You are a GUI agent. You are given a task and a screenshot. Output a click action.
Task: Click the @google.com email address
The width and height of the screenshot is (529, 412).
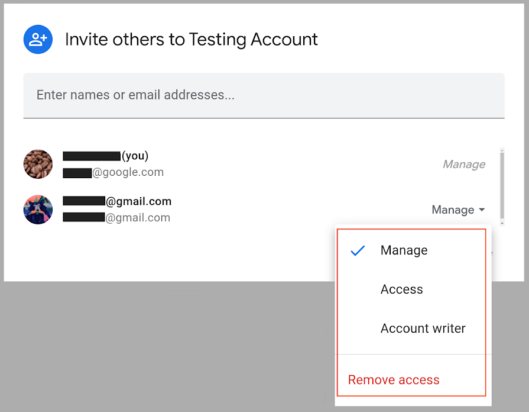[x=113, y=172]
